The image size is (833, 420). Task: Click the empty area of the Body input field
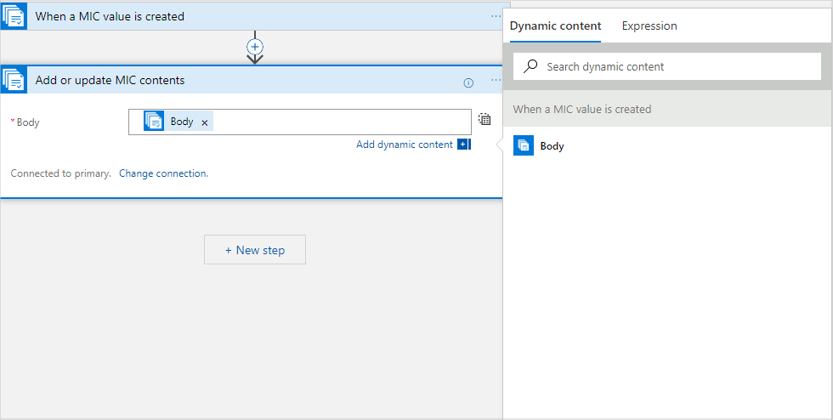click(340, 122)
